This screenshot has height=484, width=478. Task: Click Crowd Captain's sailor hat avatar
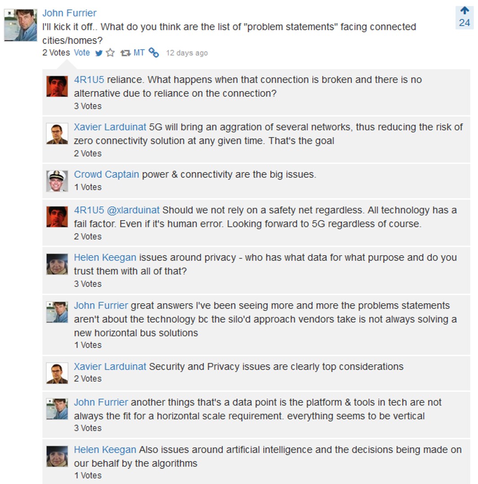point(57,181)
